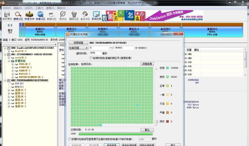Click the orange 严重 (Severe) legend swatch
249x146 pixels.
click(x=167, y=112)
